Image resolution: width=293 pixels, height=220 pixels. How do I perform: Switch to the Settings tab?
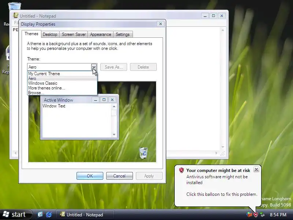click(123, 34)
